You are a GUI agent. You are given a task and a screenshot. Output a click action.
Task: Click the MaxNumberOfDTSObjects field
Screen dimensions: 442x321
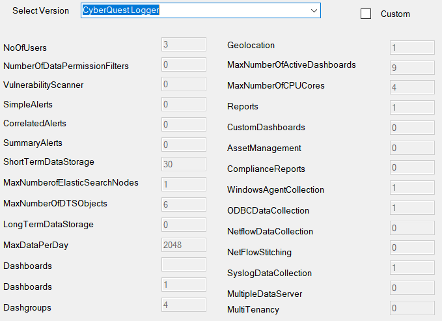click(x=184, y=204)
